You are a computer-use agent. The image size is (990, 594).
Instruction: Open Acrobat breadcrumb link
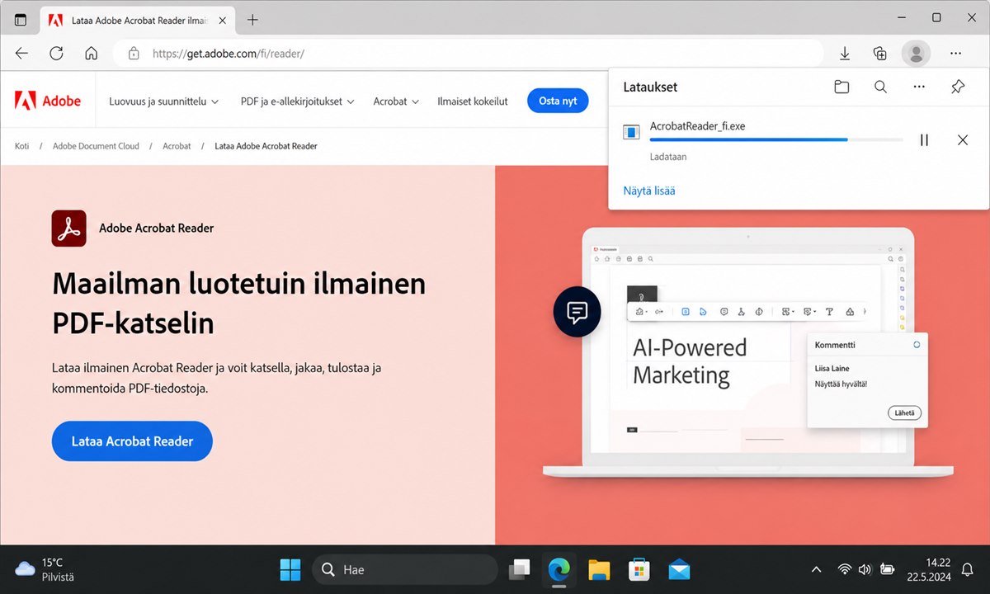177,146
